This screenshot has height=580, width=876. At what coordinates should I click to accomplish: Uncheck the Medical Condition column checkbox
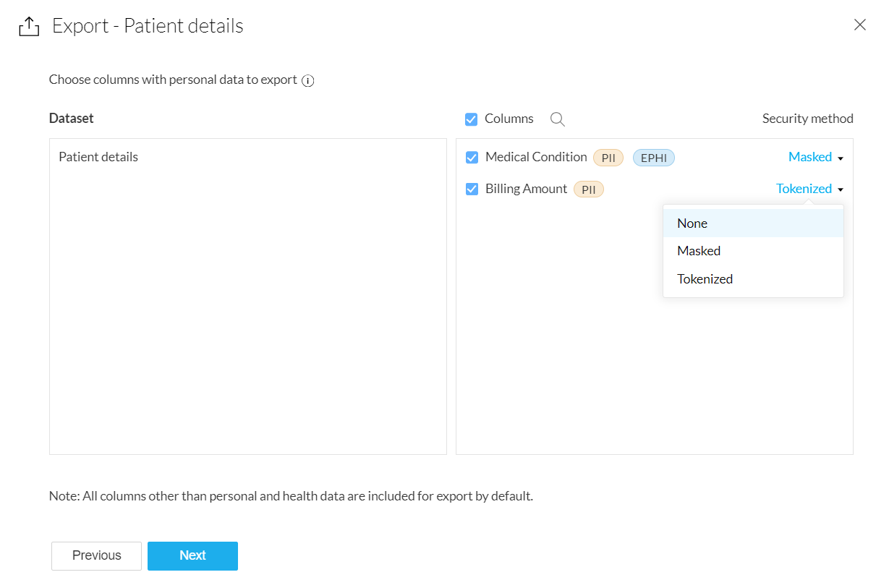(x=472, y=158)
